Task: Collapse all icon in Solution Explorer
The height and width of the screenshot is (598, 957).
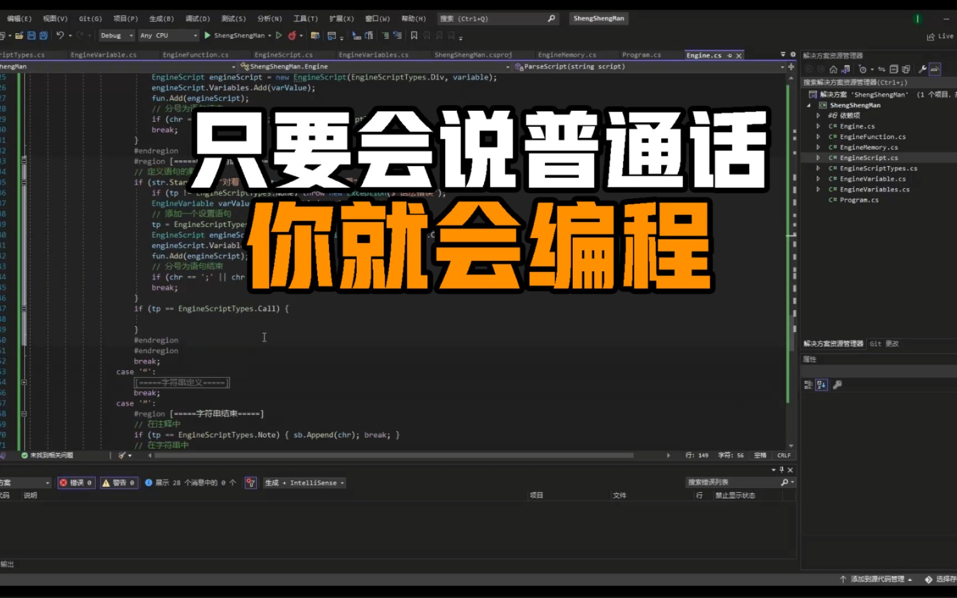Action: coord(893,69)
